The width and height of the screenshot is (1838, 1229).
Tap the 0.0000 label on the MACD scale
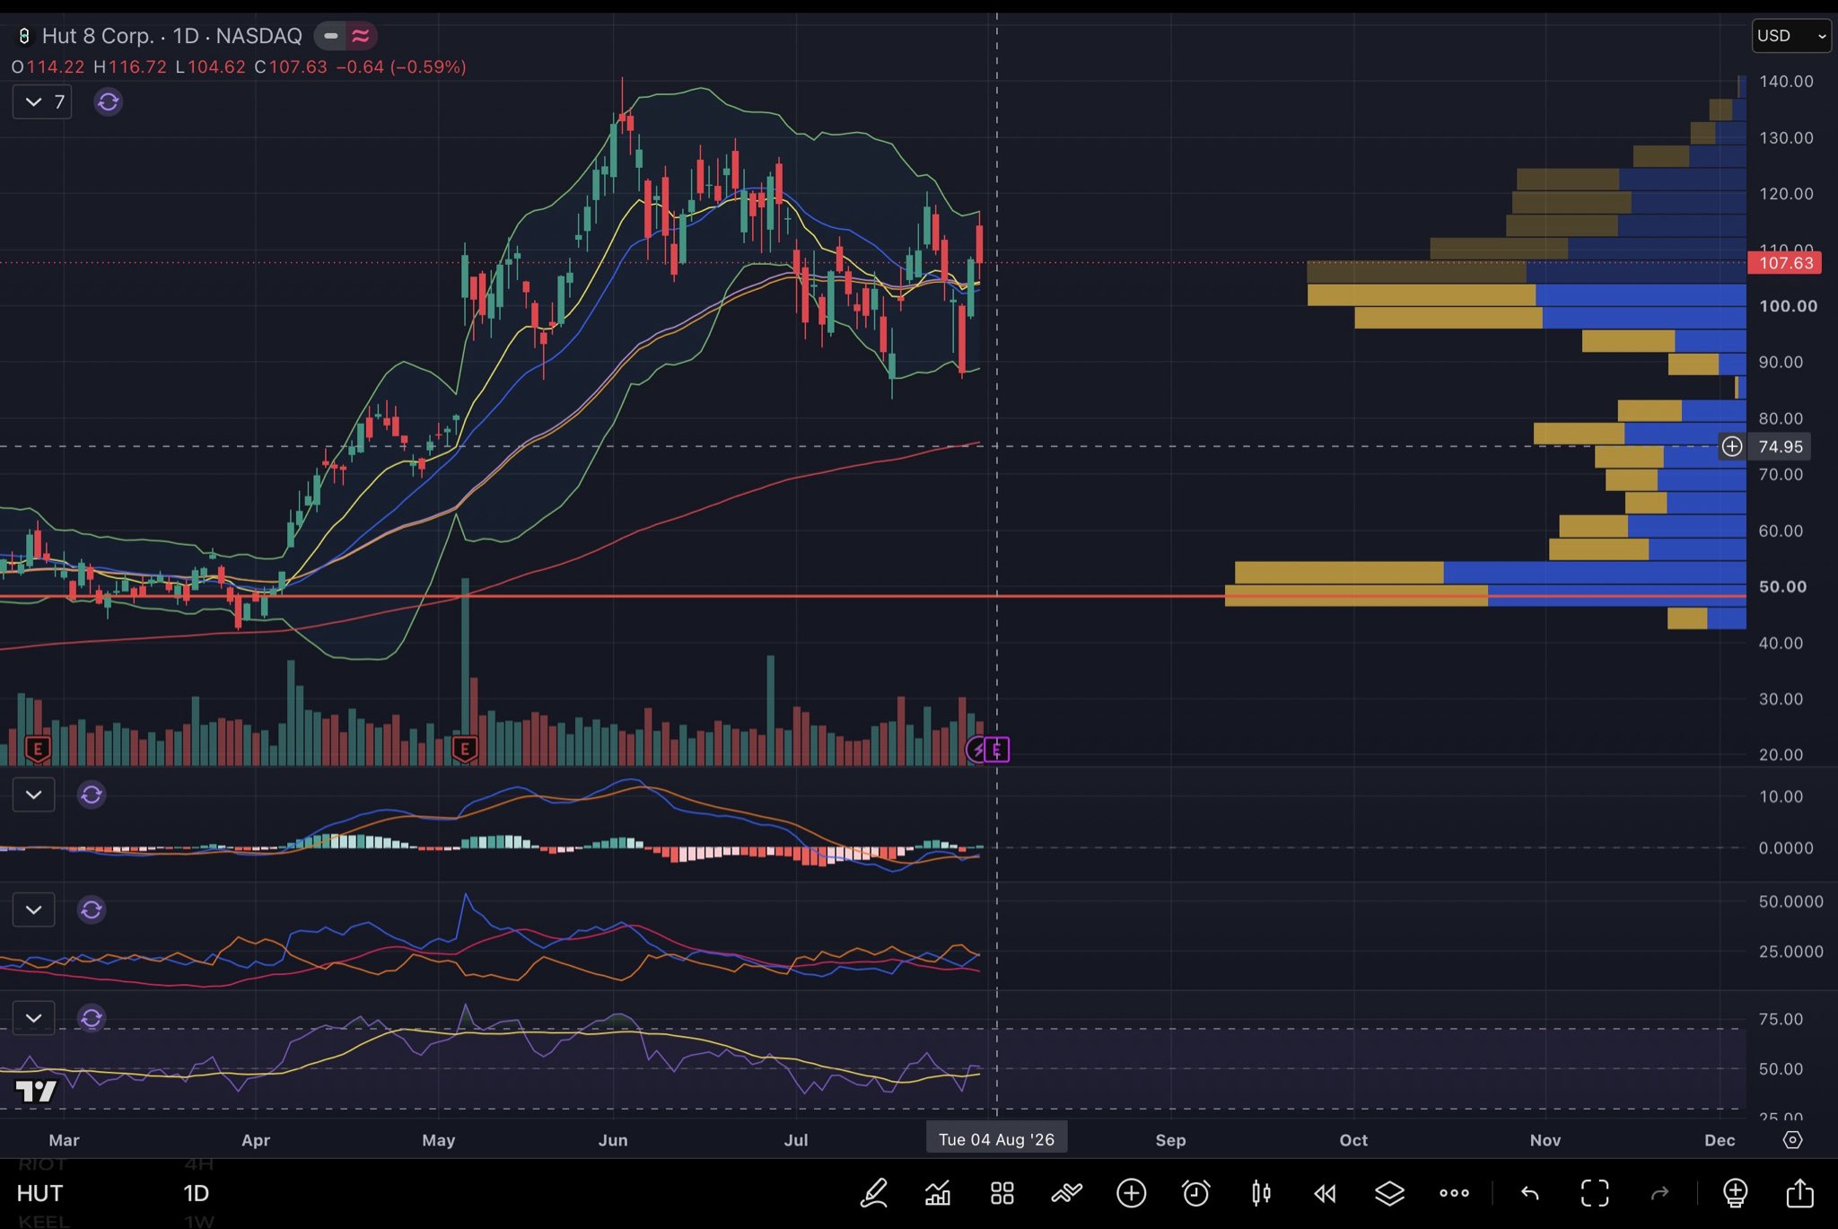point(1786,848)
